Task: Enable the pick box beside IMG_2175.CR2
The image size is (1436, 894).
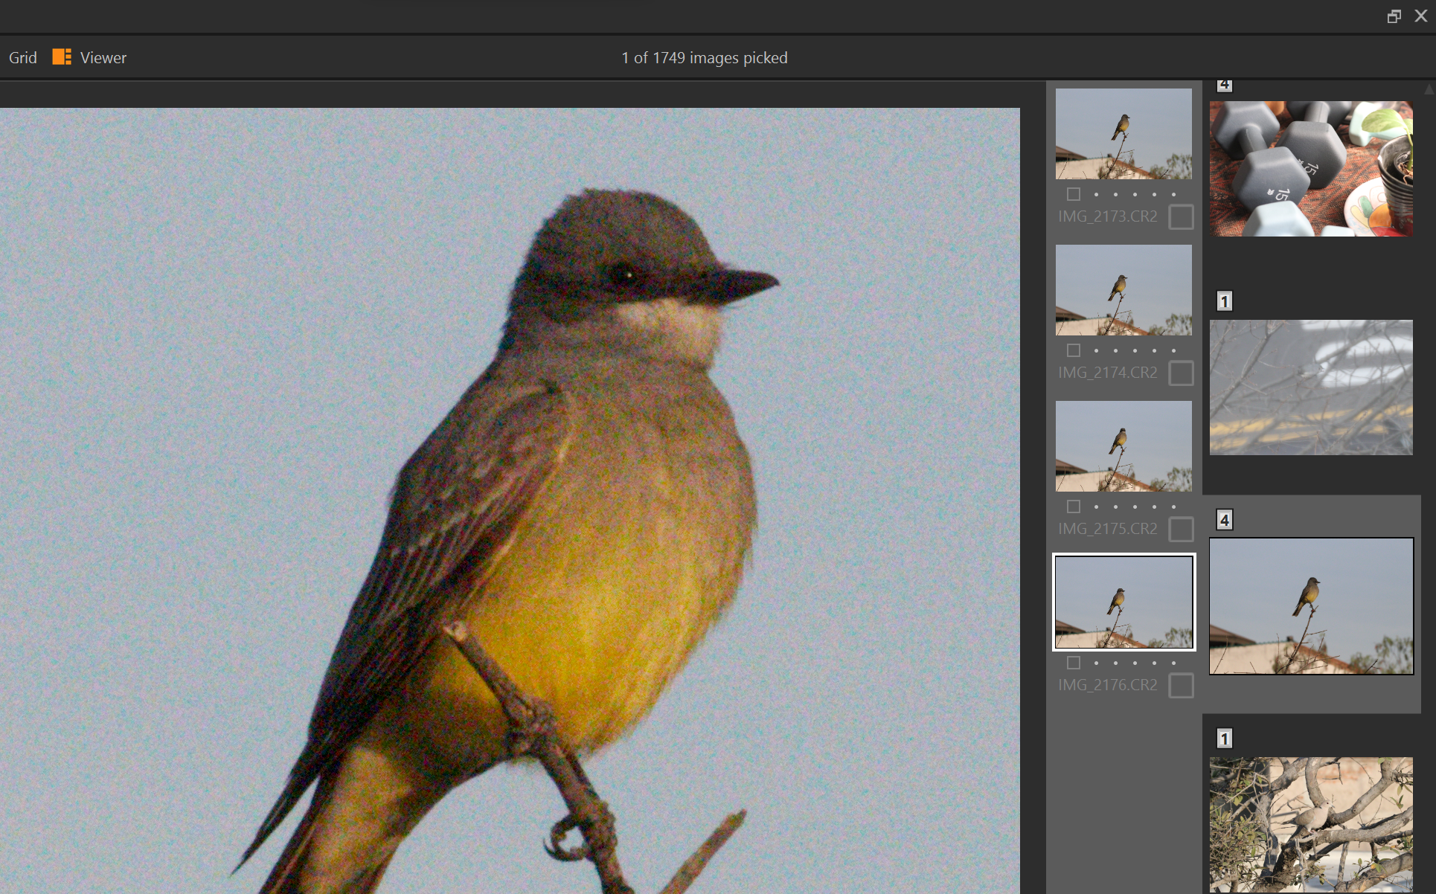Action: coord(1181,529)
